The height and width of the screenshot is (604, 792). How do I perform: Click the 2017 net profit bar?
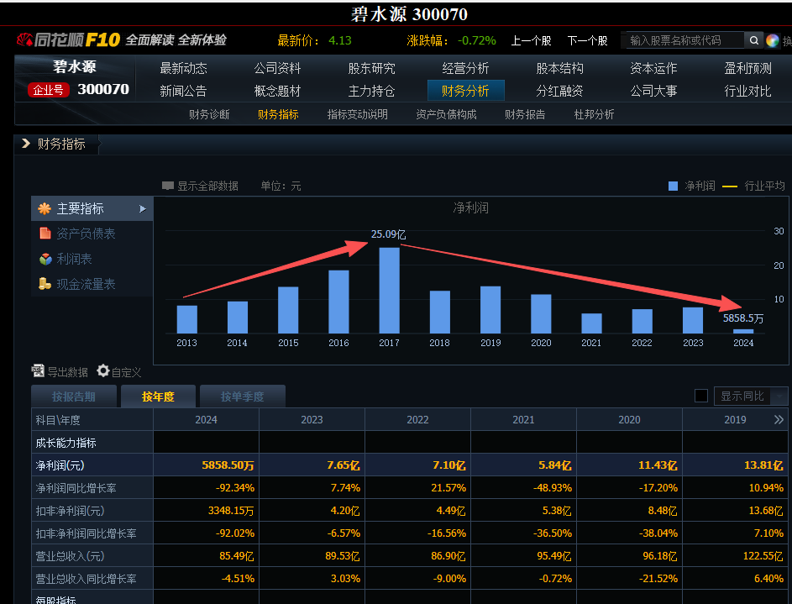[390, 291]
